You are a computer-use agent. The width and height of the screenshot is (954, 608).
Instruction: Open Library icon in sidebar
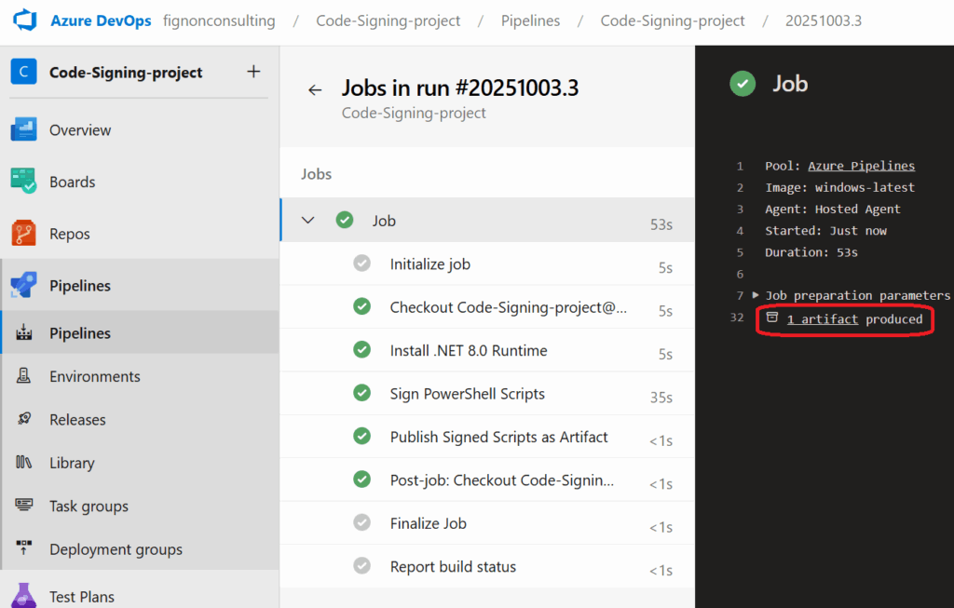24,463
